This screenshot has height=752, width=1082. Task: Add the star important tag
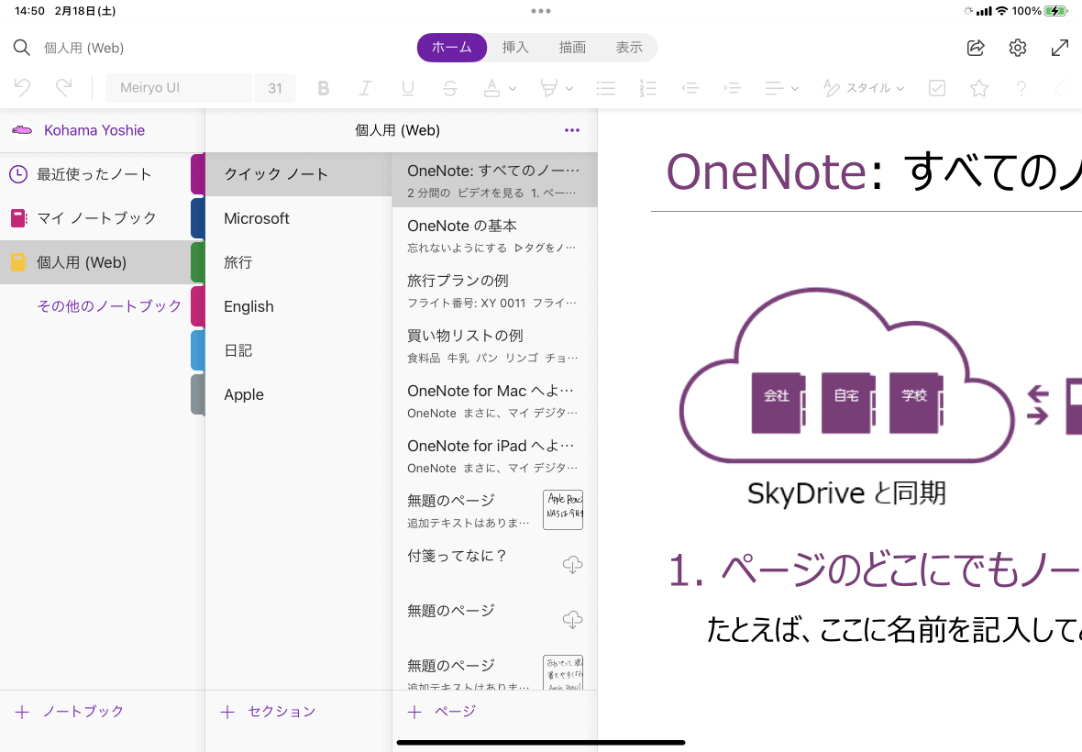pos(979,88)
